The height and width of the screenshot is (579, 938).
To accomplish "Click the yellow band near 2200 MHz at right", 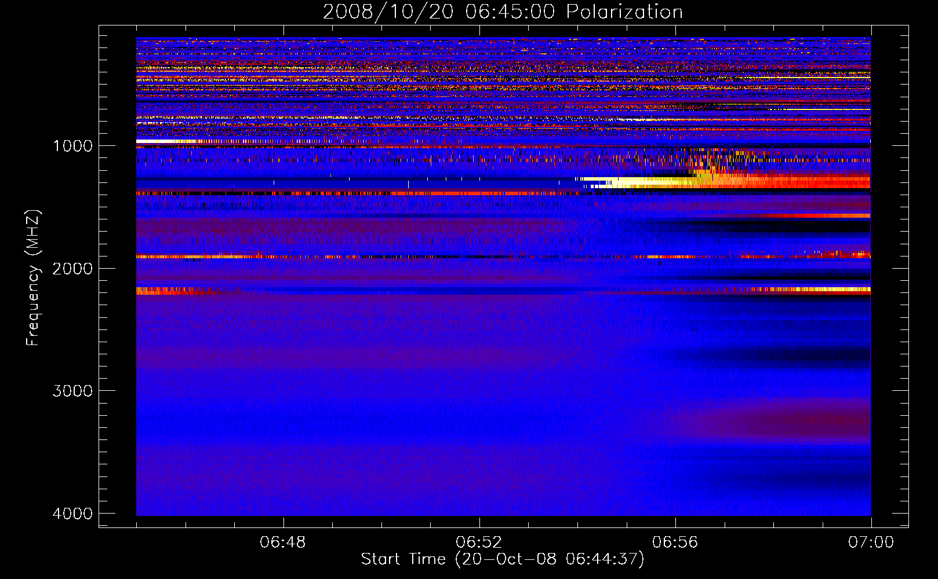I will (x=812, y=289).
